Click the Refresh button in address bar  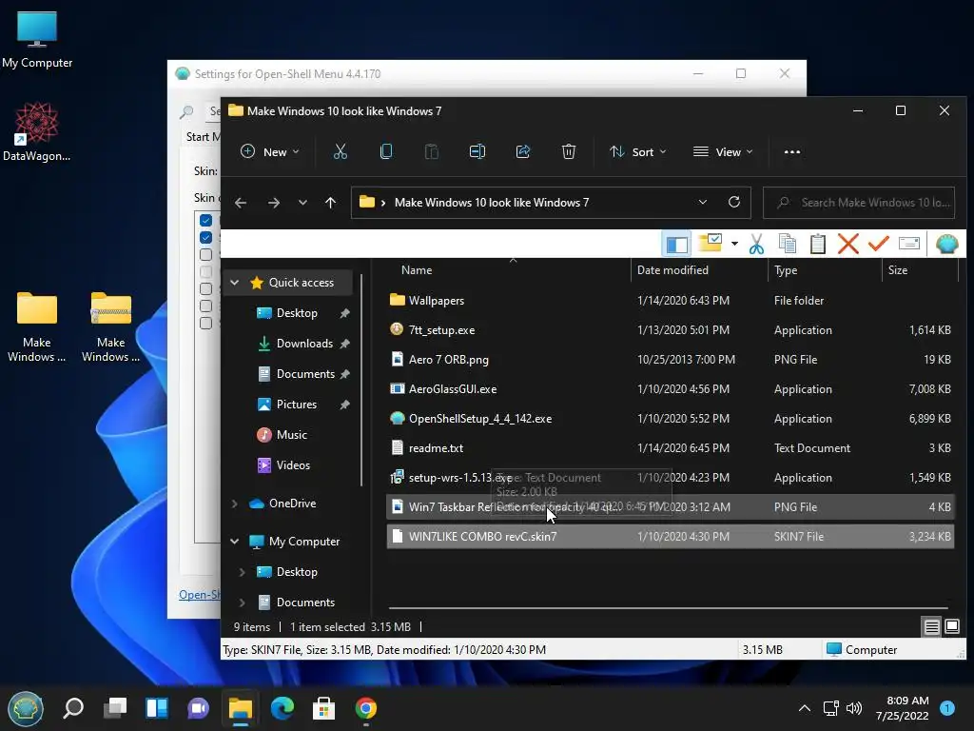tap(734, 202)
